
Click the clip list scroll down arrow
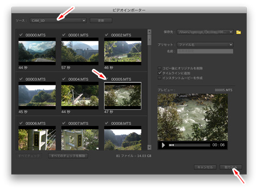pyautogui.click(x=149, y=147)
